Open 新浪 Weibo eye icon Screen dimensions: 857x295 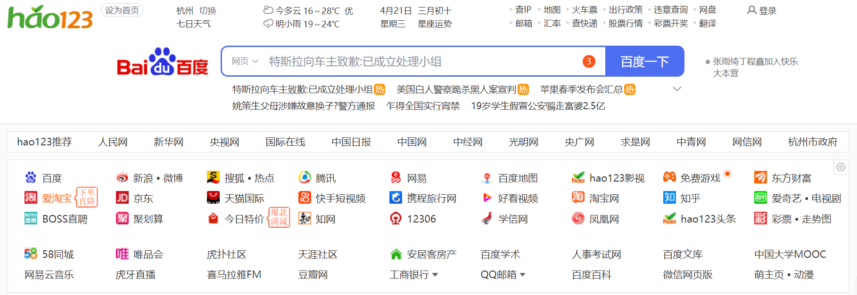[x=122, y=177]
